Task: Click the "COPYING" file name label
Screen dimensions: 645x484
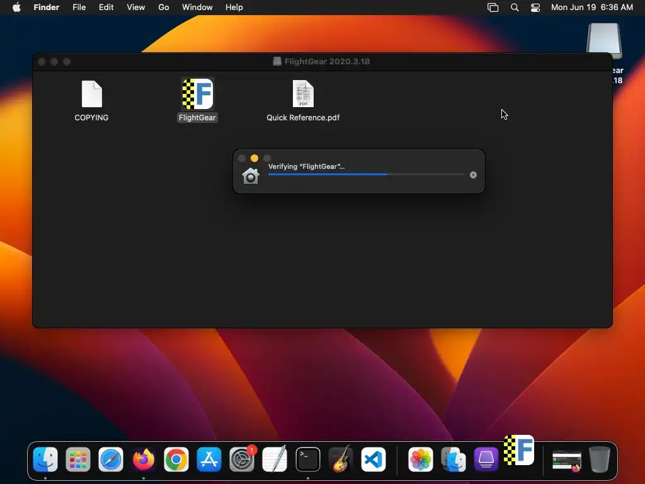Action: click(91, 118)
